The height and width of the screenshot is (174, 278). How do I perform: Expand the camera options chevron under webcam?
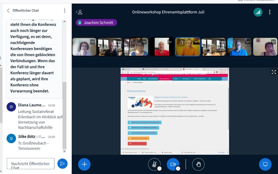coord(178,169)
